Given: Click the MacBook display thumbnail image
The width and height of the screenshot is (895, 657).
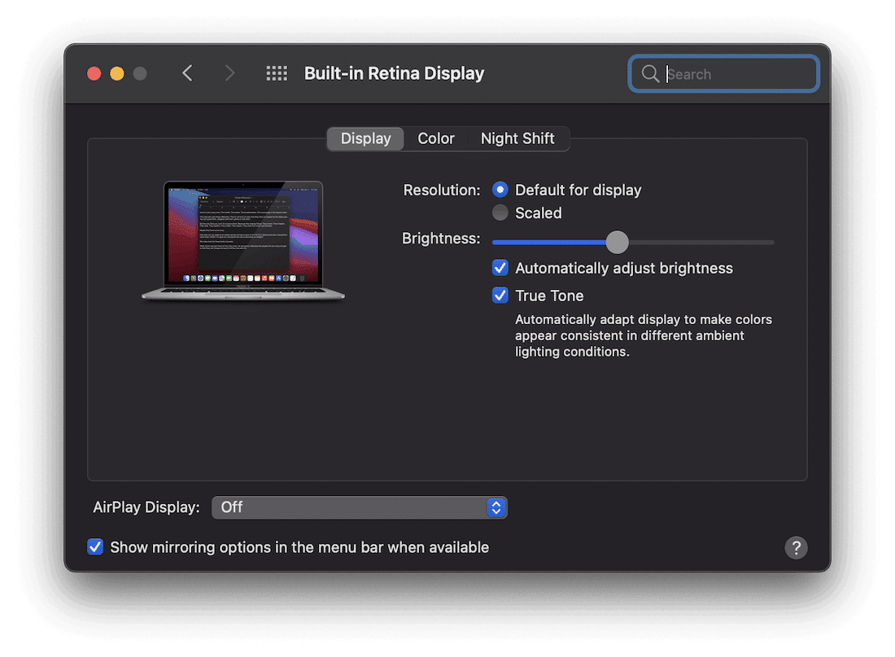Looking at the screenshot, I should point(242,240).
